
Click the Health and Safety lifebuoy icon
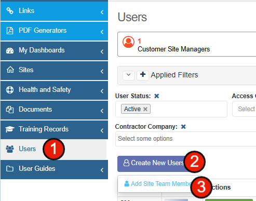pyautogui.click(x=10, y=90)
